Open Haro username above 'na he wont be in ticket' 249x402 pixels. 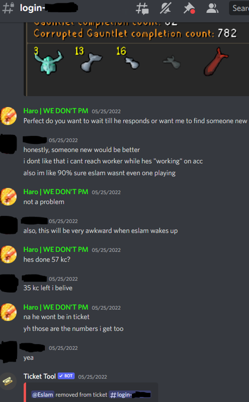(x=56, y=307)
